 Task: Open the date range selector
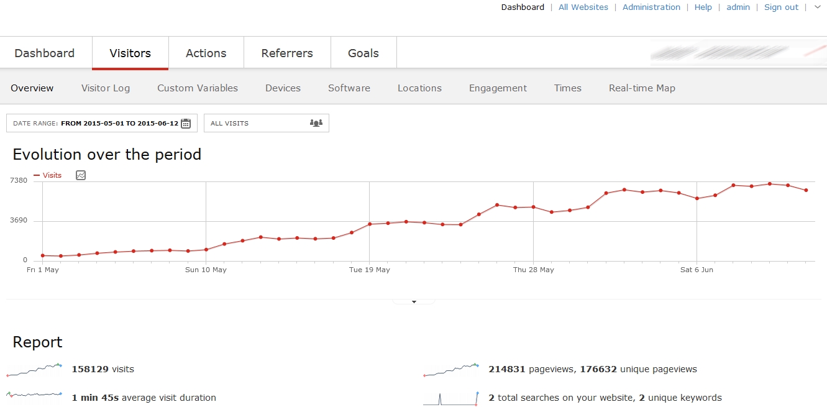101,123
